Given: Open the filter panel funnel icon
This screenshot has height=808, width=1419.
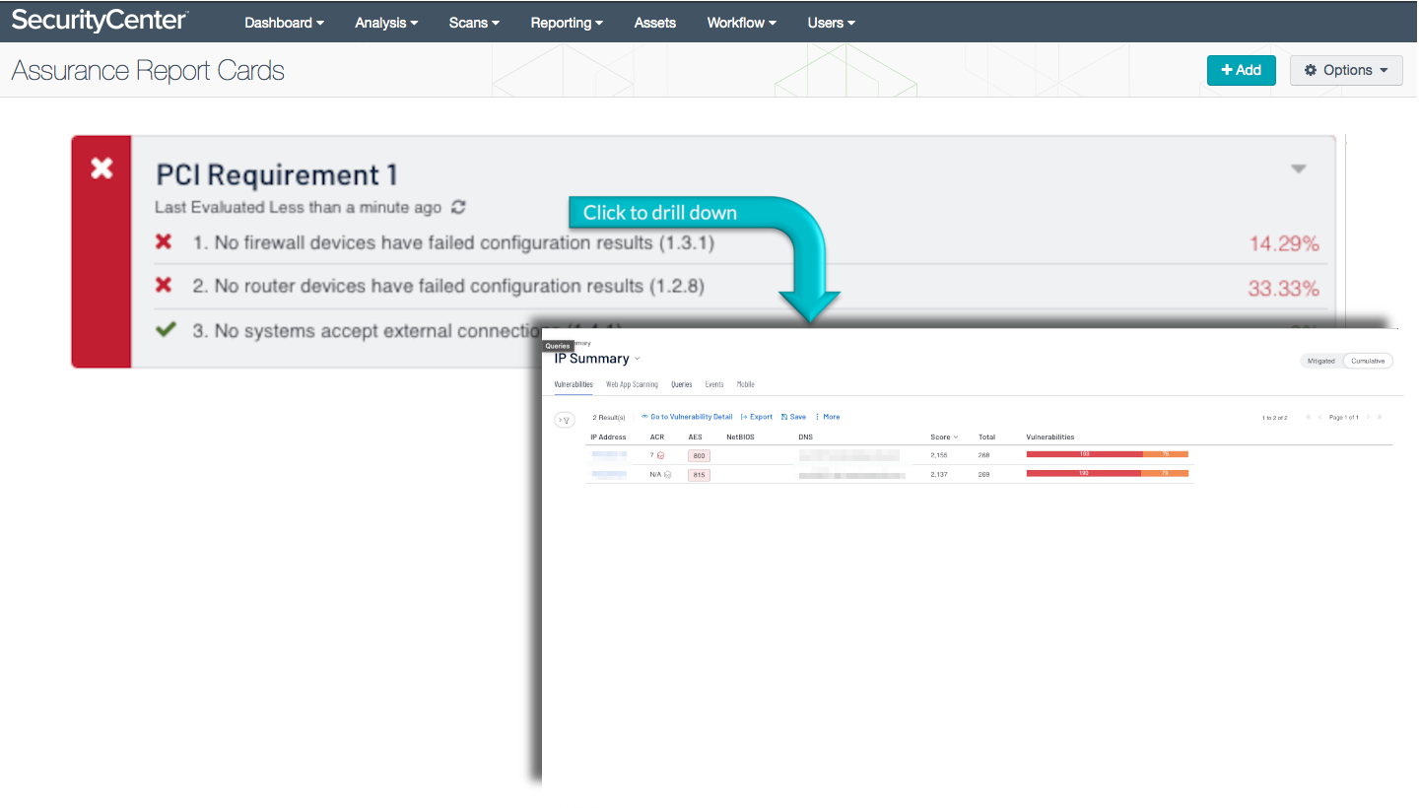Looking at the screenshot, I should tap(565, 420).
